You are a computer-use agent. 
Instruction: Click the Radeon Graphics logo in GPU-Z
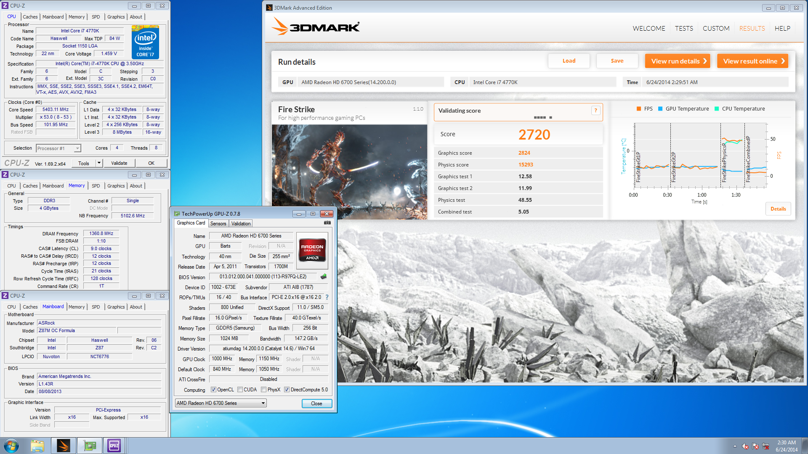(x=312, y=251)
